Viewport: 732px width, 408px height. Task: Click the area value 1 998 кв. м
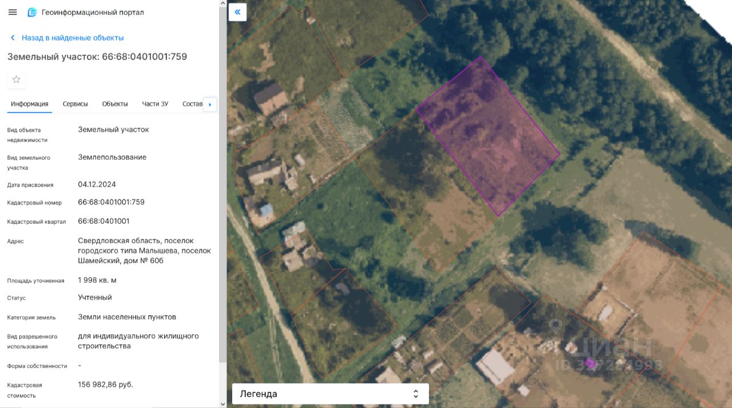[97, 280]
